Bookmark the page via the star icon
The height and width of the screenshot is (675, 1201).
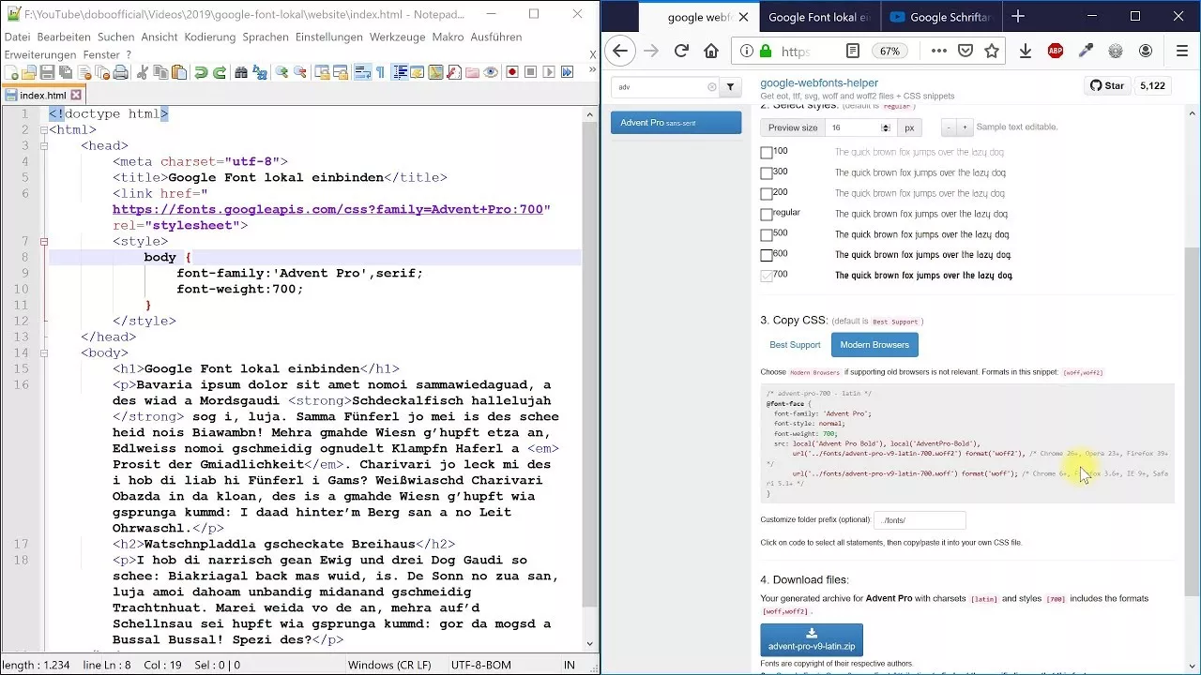pyautogui.click(x=992, y=52)
